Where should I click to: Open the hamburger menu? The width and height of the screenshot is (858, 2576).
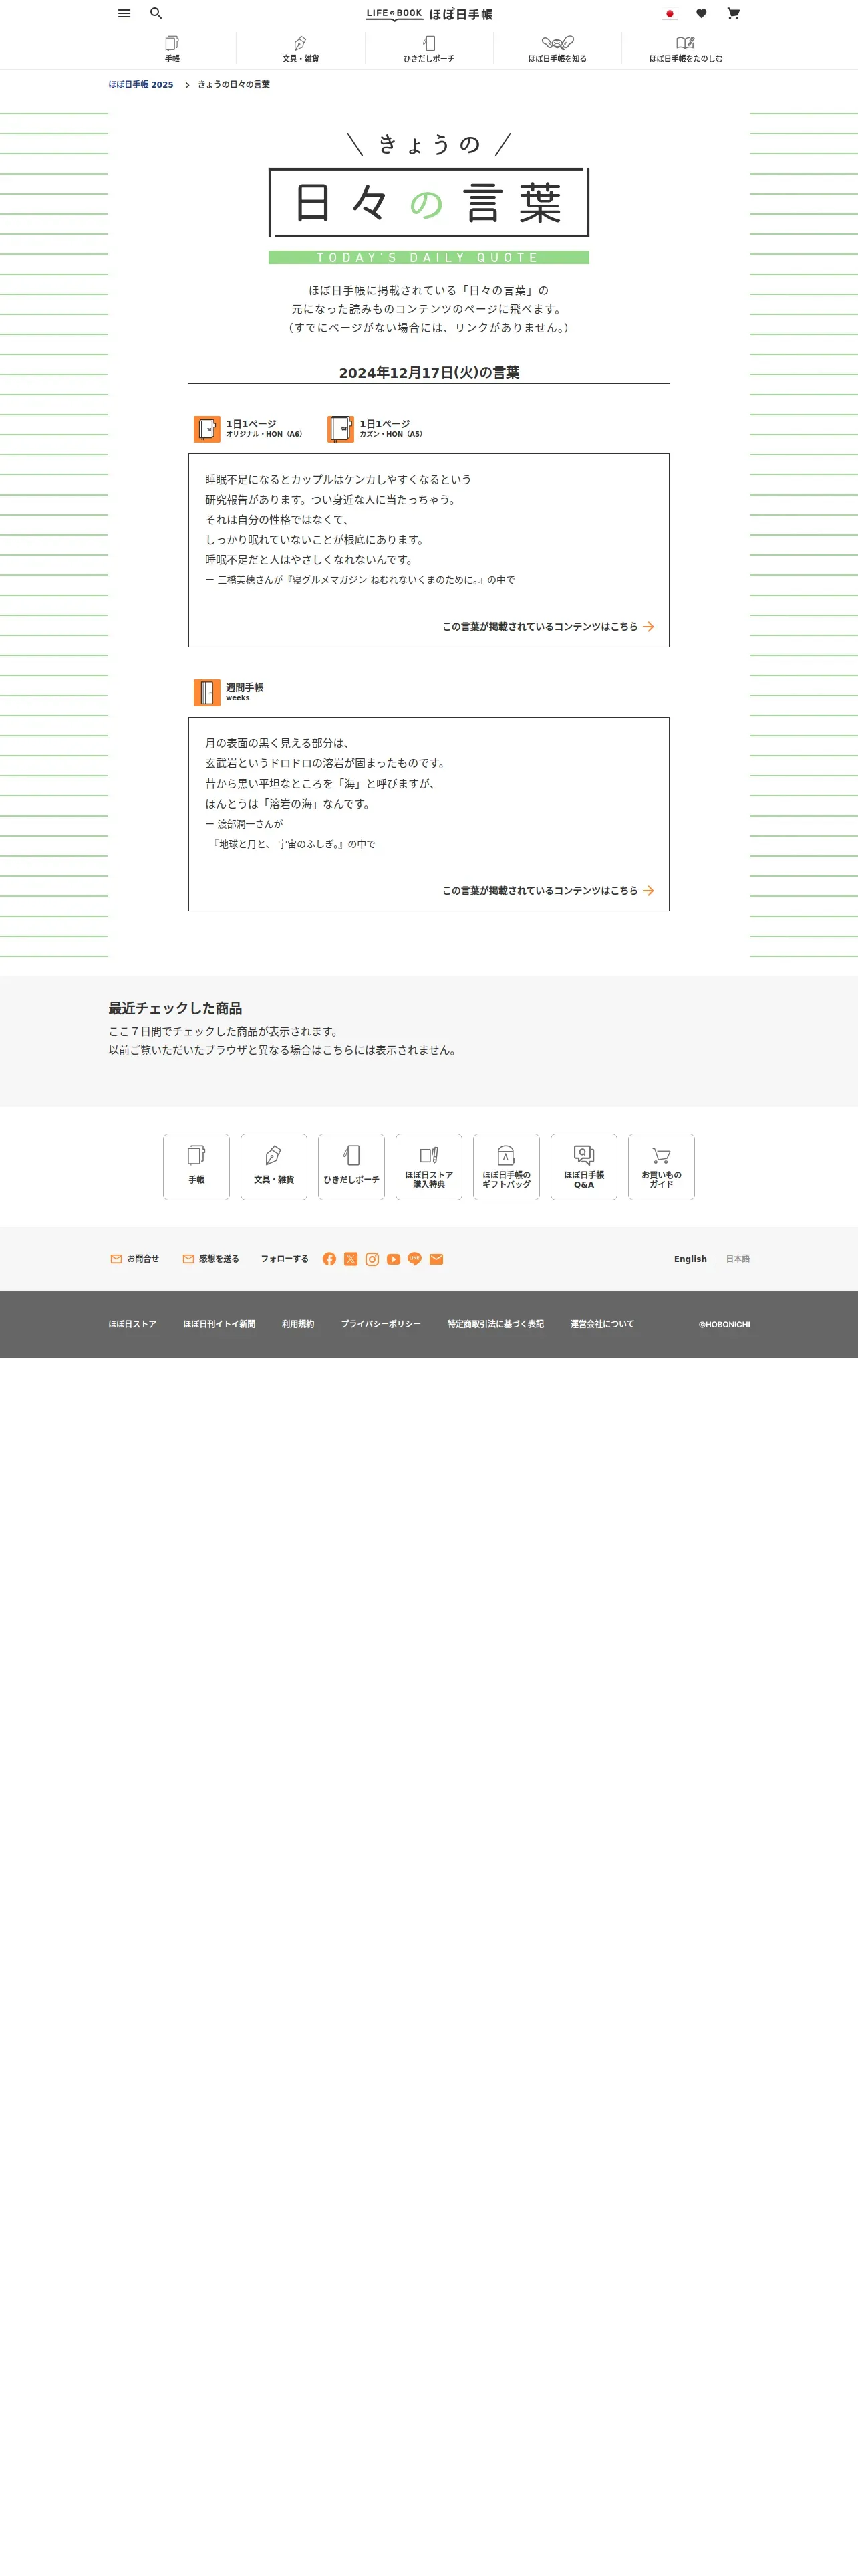point(124,14)
